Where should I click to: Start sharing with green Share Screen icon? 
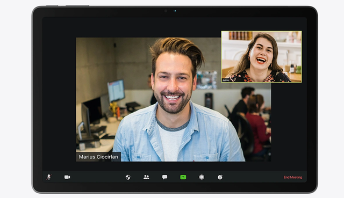[x=183, y=177]
